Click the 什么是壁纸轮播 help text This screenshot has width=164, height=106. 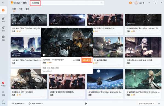(x=146, y=104)
